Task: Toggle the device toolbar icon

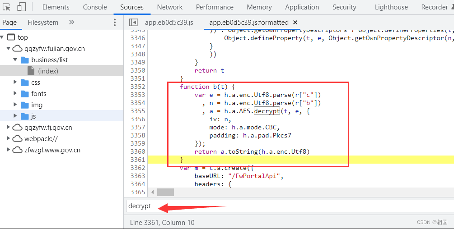Action: (x=21, y=7)
